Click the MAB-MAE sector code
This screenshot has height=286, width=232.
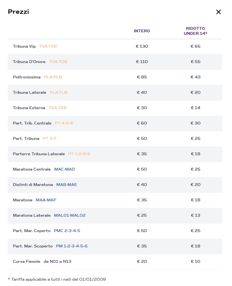pos(67,185)
